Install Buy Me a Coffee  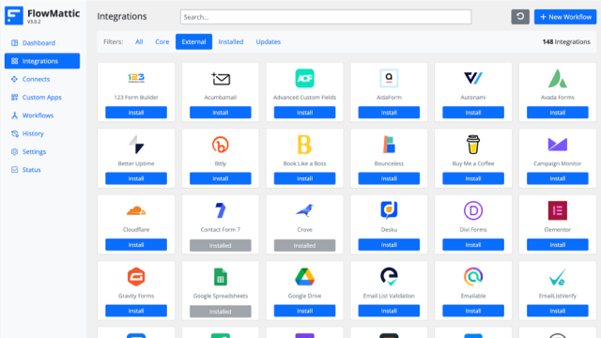(473, 178)
